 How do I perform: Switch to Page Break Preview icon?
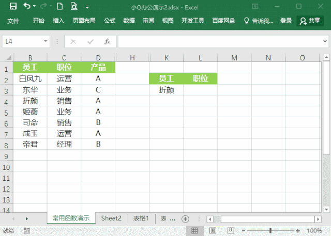231,230
